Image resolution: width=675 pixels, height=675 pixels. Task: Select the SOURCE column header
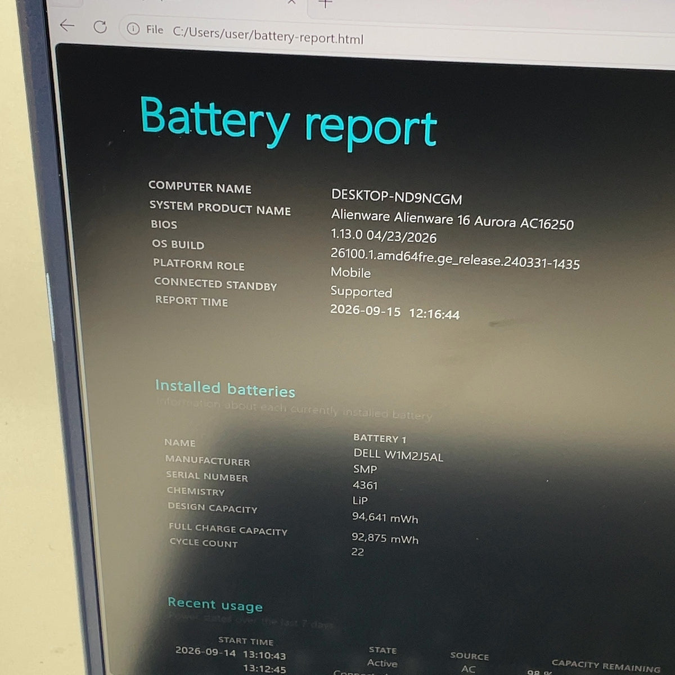click(x=469, y=656)
